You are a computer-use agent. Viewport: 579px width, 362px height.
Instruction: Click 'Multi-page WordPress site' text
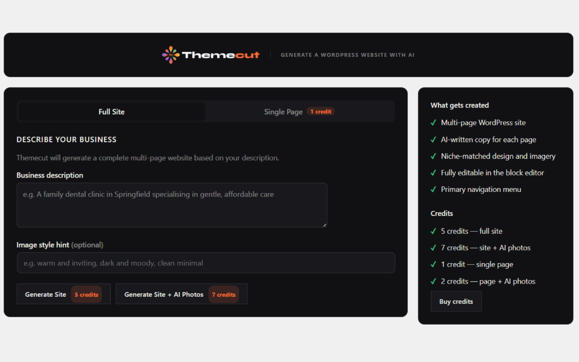click(483, 123)
